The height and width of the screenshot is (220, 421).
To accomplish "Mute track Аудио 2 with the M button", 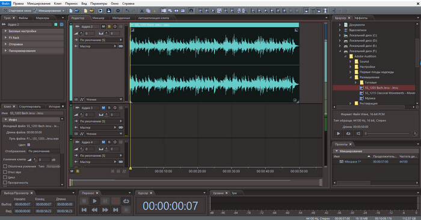I will click(x=103, y=26).
